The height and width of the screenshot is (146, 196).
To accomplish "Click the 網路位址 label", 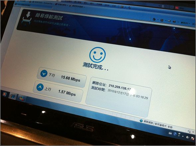I will click(99, 83).
